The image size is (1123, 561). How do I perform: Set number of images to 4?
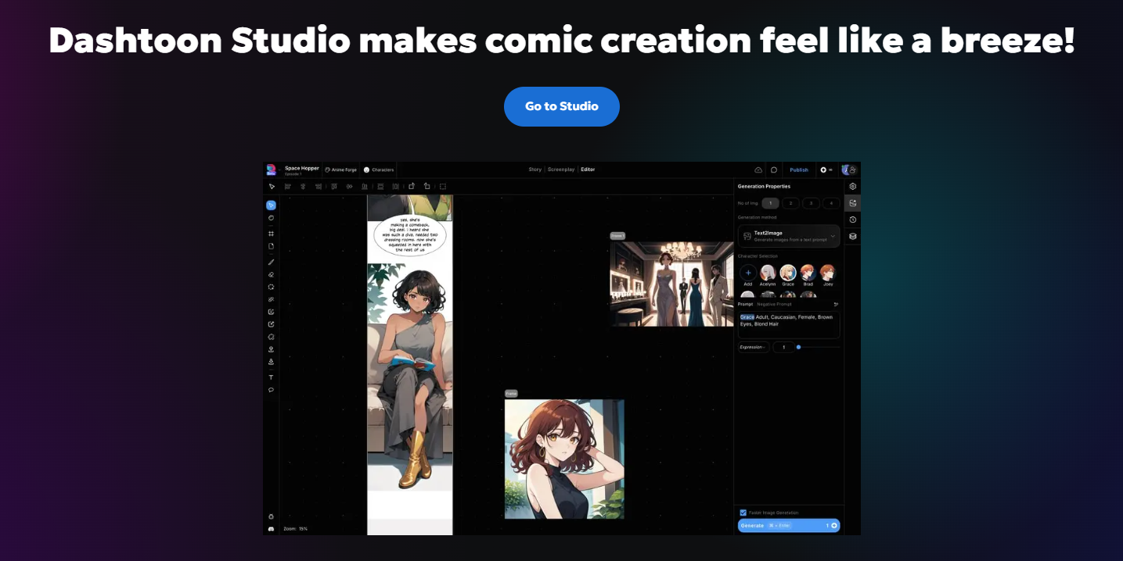[831, 203]
